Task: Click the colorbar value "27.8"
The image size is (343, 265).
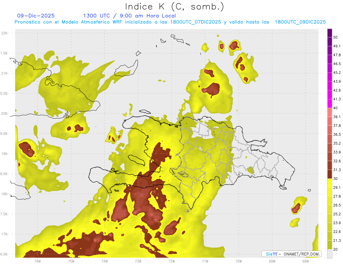Action: pos(337,196)
